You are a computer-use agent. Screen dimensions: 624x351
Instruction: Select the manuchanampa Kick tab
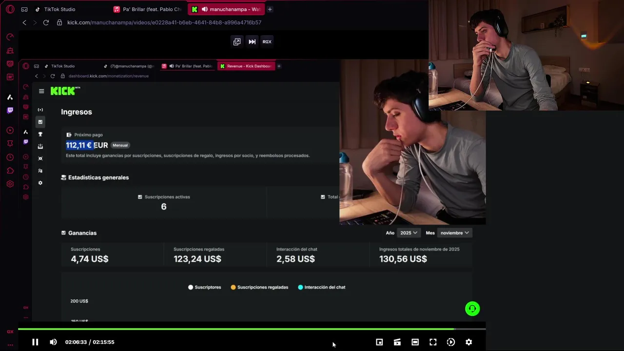click(x=226, y=9)
